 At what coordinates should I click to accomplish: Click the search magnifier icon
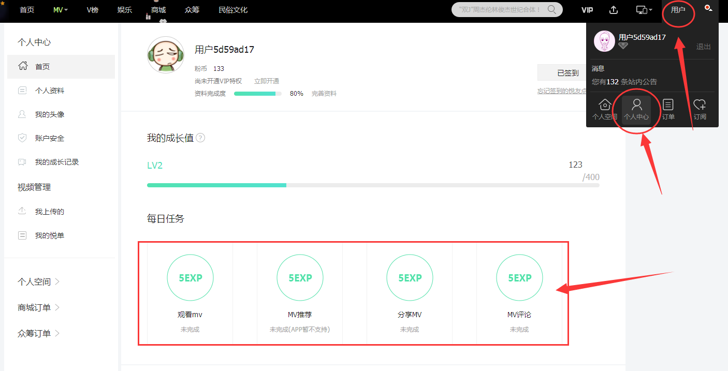pyautogui.click(x=552, y=9)
